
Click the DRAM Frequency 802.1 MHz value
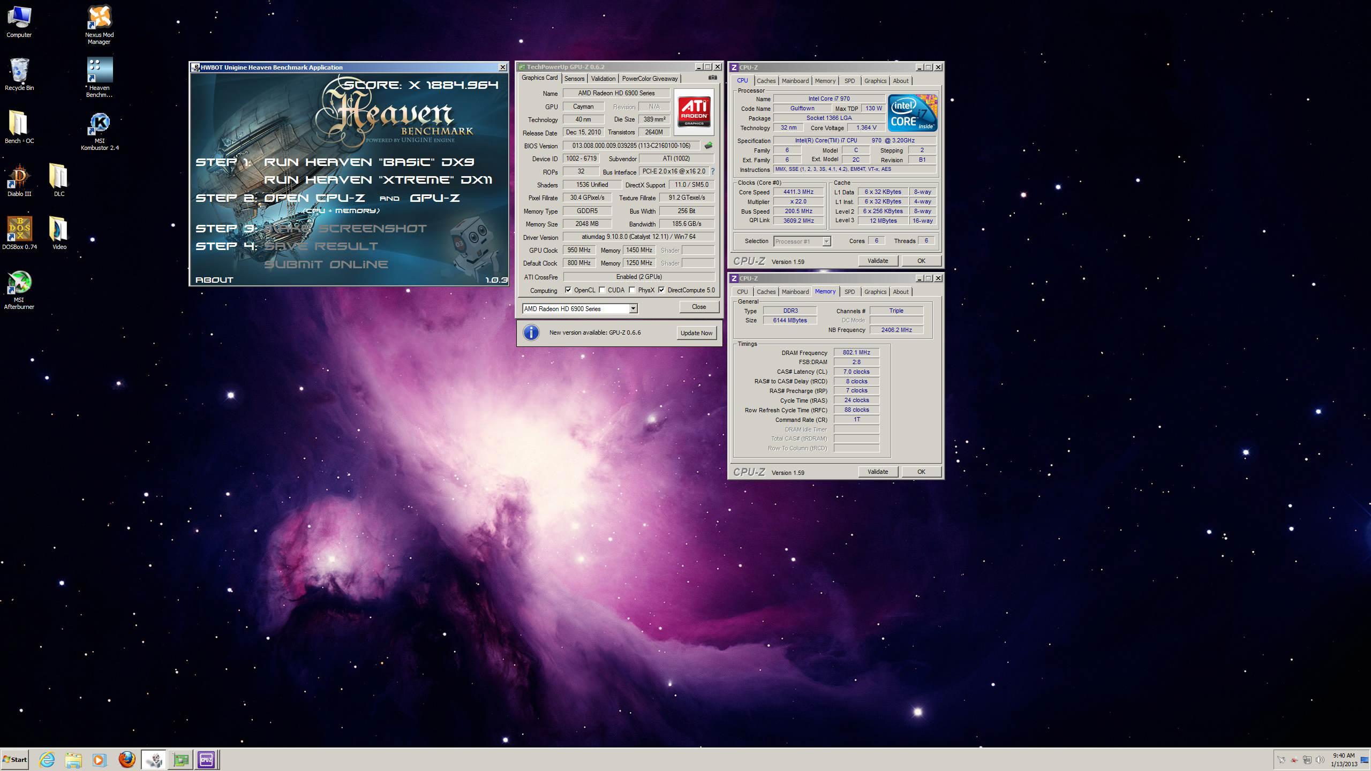[856, 352]
